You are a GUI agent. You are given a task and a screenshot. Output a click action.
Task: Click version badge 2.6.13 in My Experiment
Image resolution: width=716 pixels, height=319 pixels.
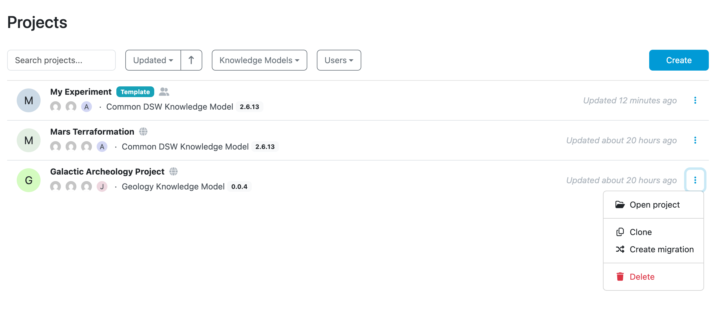coord(249,107)
